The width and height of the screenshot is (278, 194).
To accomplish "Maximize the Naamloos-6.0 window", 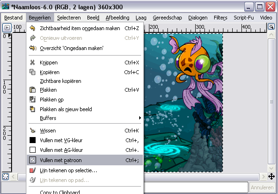I will point(259,7).
